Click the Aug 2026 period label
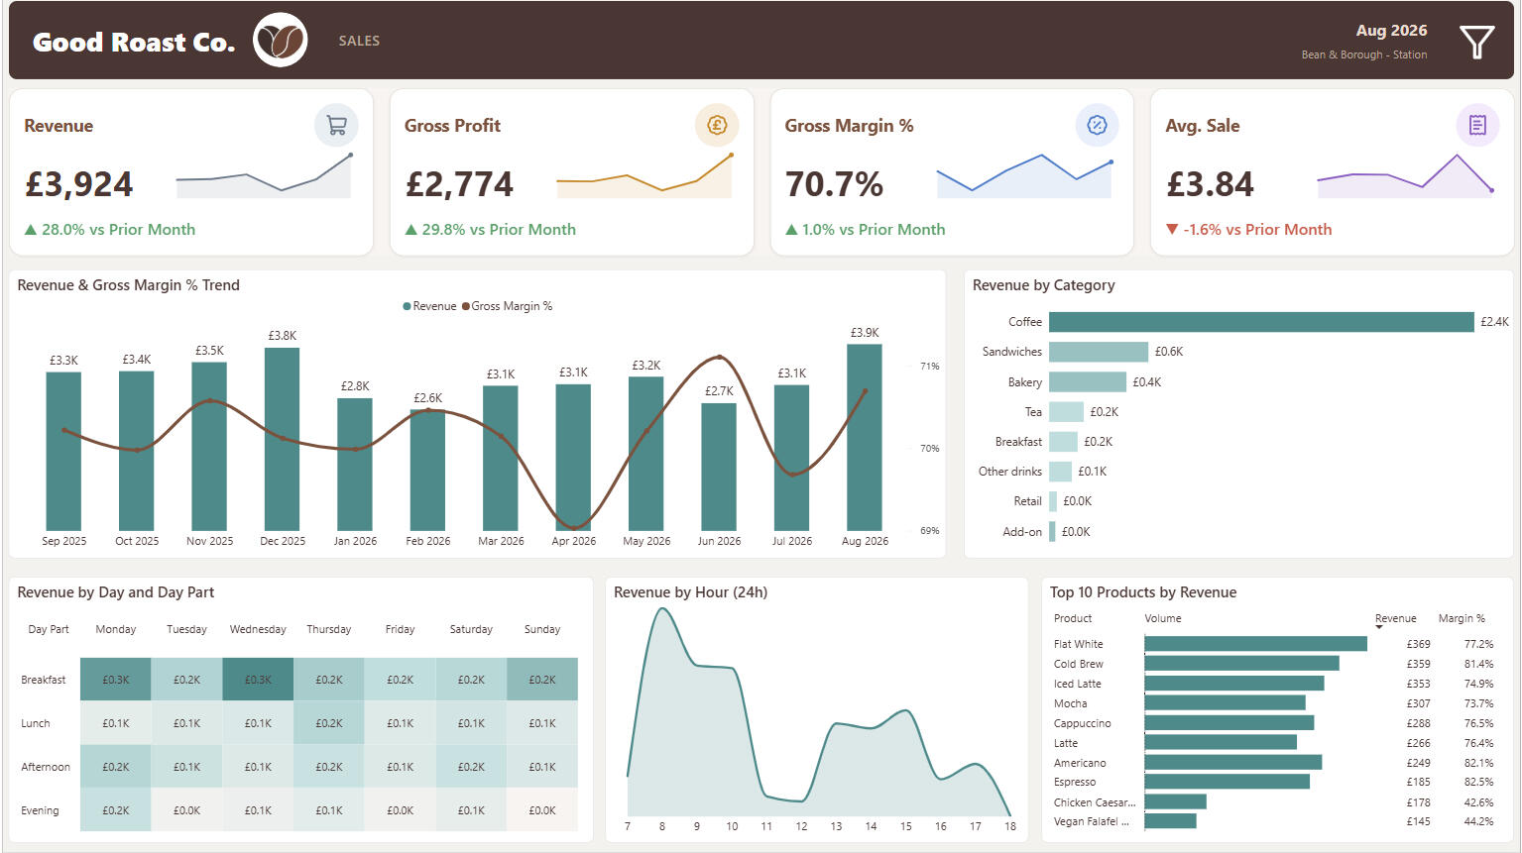The height and width of the screenshot is (853, 1522). click(1391, 31)
